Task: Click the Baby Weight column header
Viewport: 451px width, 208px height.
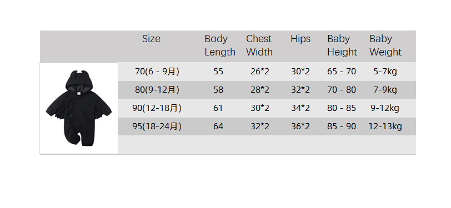Action: point(385,45)
